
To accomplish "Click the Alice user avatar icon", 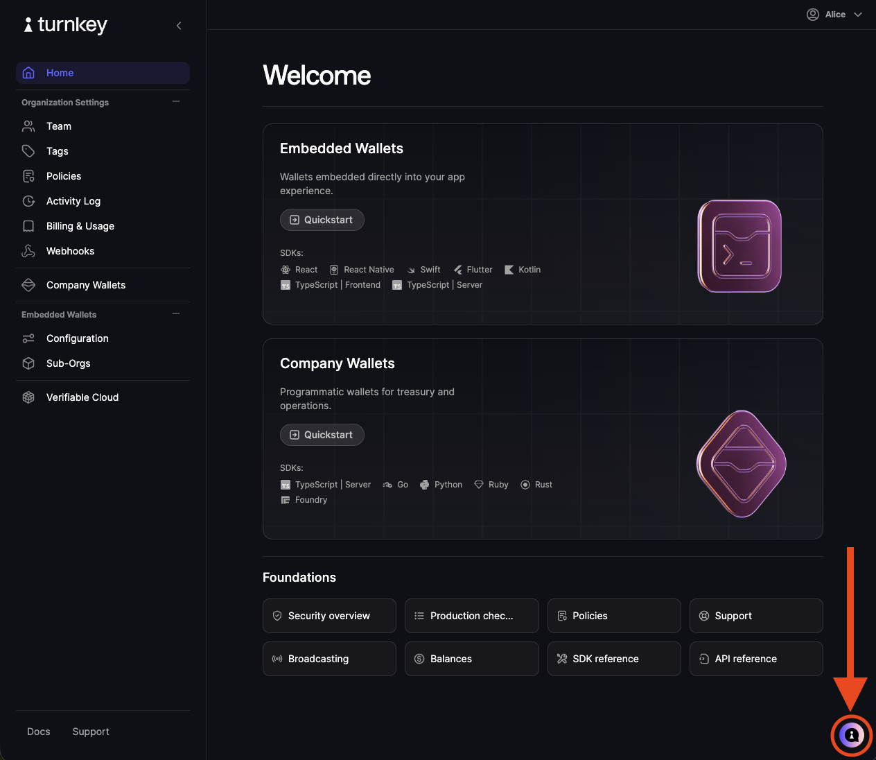I will click(813, 15).
